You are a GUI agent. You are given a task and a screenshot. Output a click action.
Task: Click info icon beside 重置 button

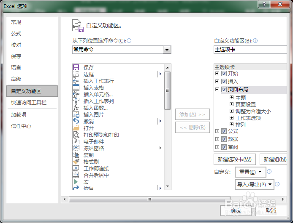pyautogui.click(x=269, y=171)
